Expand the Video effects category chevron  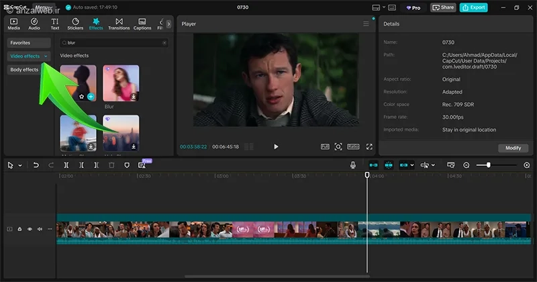coord(46,56)
